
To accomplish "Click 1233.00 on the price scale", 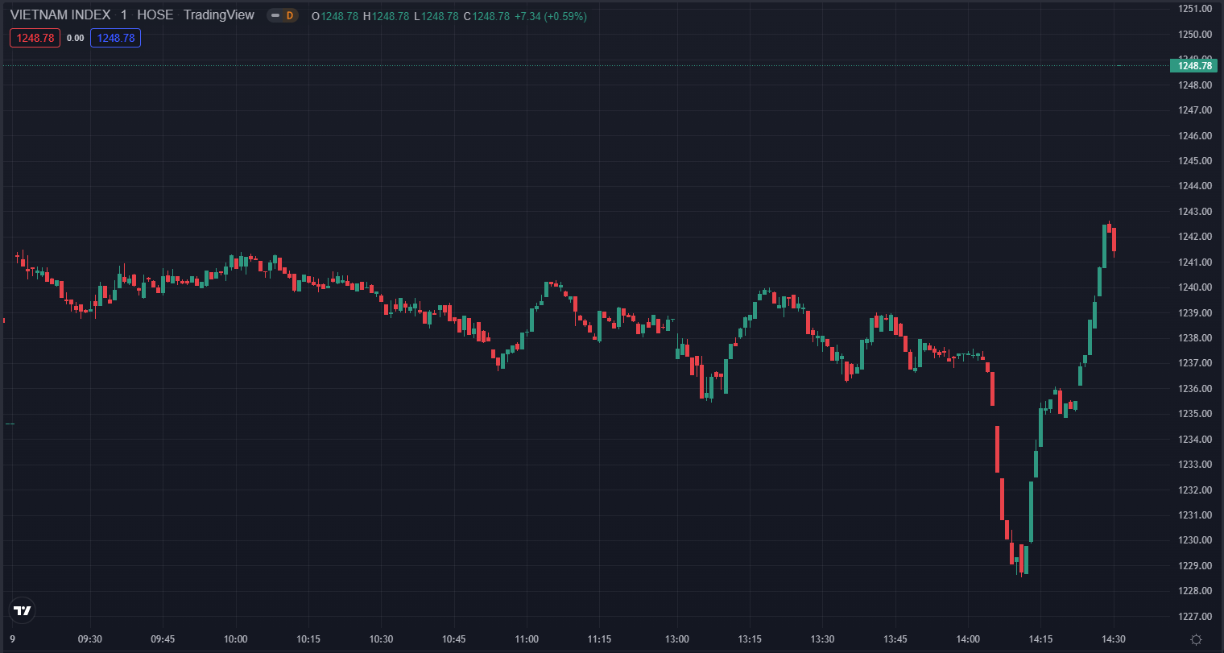I will click(1195, 465).
